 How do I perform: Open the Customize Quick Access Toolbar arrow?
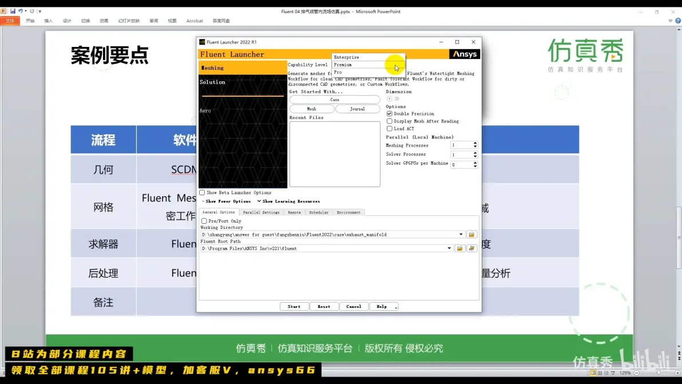point(39,11)
